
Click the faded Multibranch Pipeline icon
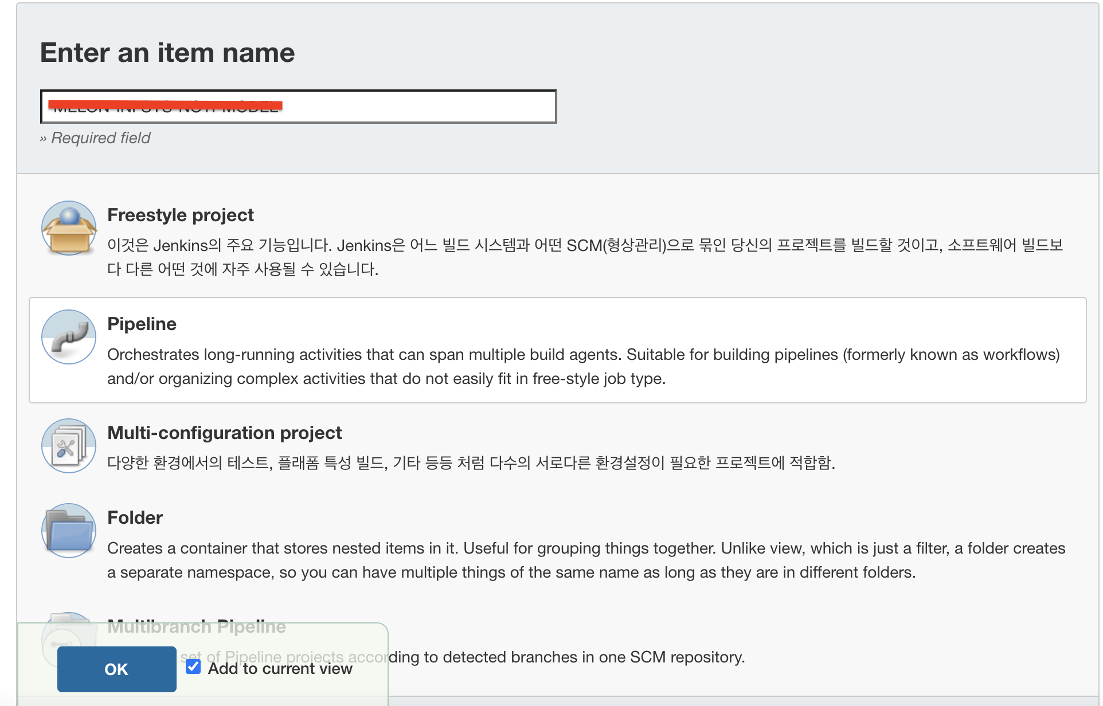click(x=69, y=630)
